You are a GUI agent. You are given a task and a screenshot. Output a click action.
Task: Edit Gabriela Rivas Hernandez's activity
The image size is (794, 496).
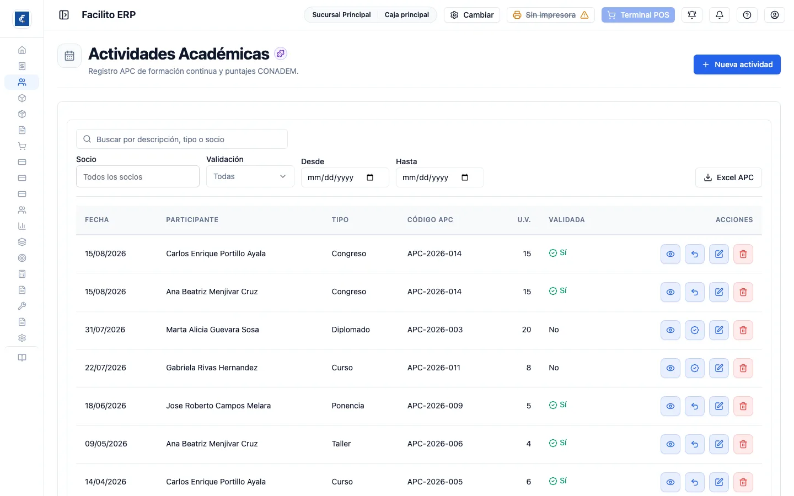[x=719, y=368]
